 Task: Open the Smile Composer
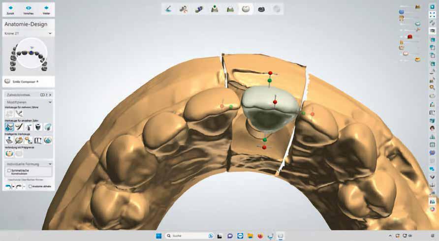point(26,82)
